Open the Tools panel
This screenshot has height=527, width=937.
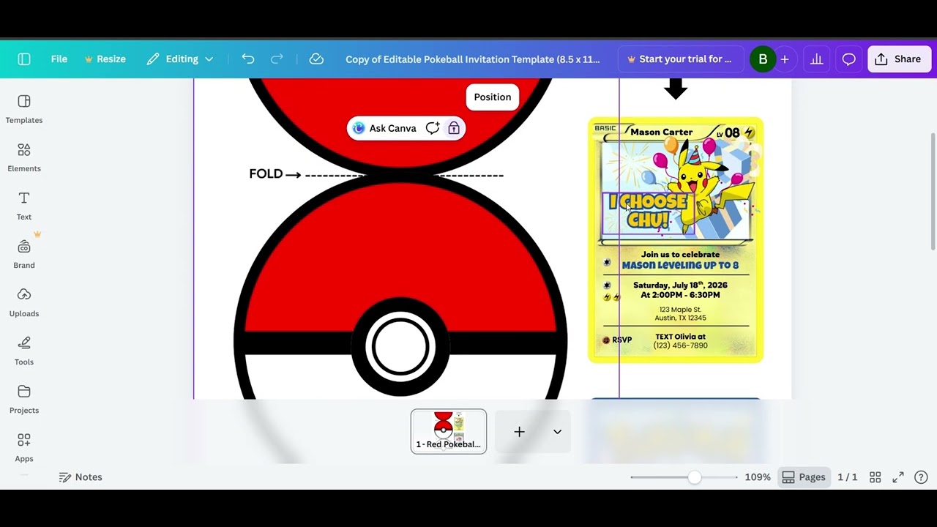24,351
